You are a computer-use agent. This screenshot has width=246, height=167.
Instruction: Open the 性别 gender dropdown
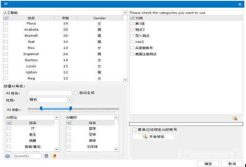click(x=70, y=100)
